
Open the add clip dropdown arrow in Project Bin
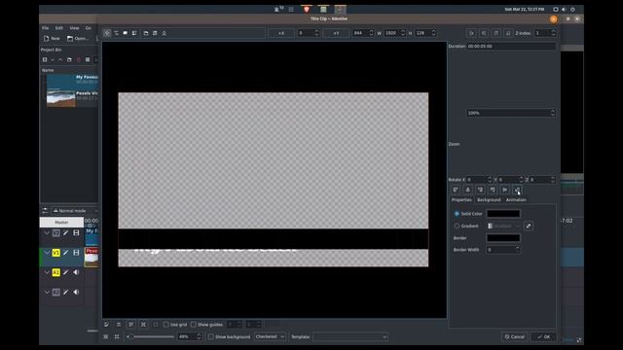[52, 60]
